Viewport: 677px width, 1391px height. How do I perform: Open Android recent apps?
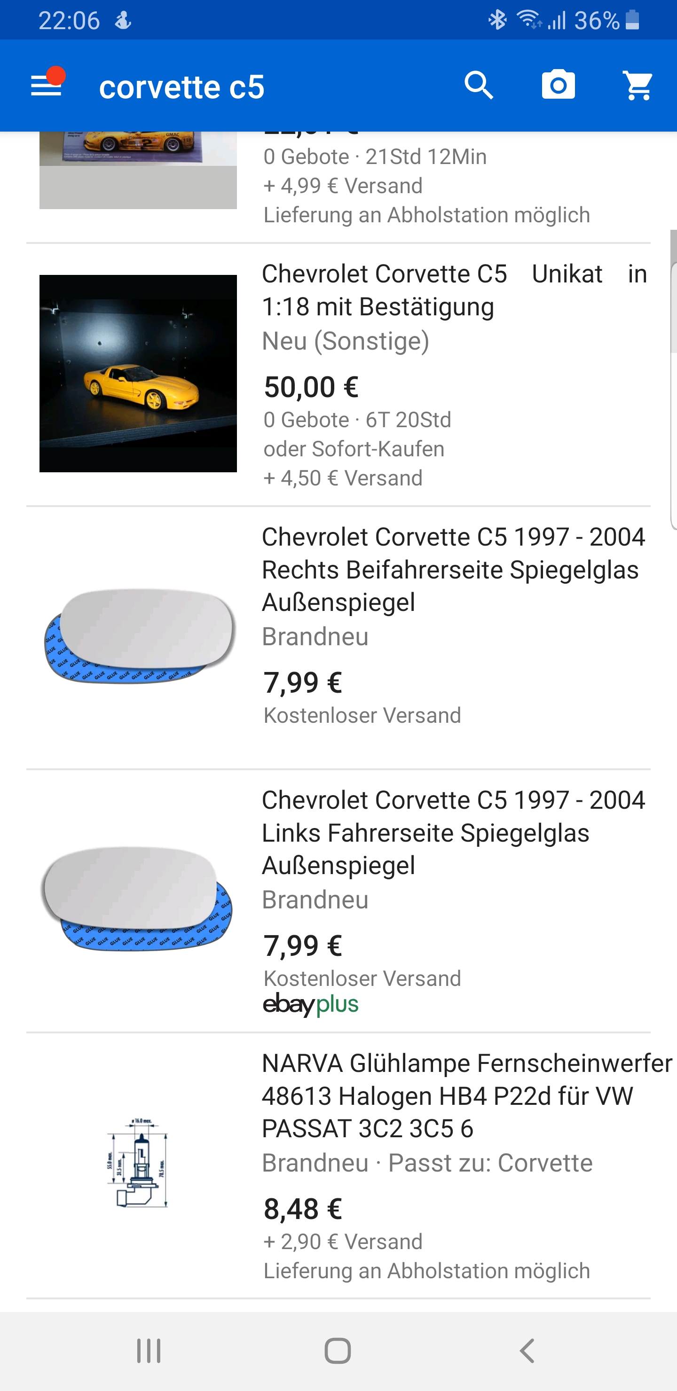[149, 1351]
